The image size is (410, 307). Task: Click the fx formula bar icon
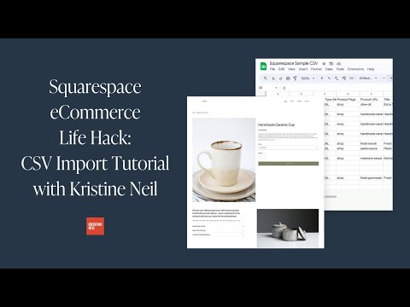tap(284, 88)
